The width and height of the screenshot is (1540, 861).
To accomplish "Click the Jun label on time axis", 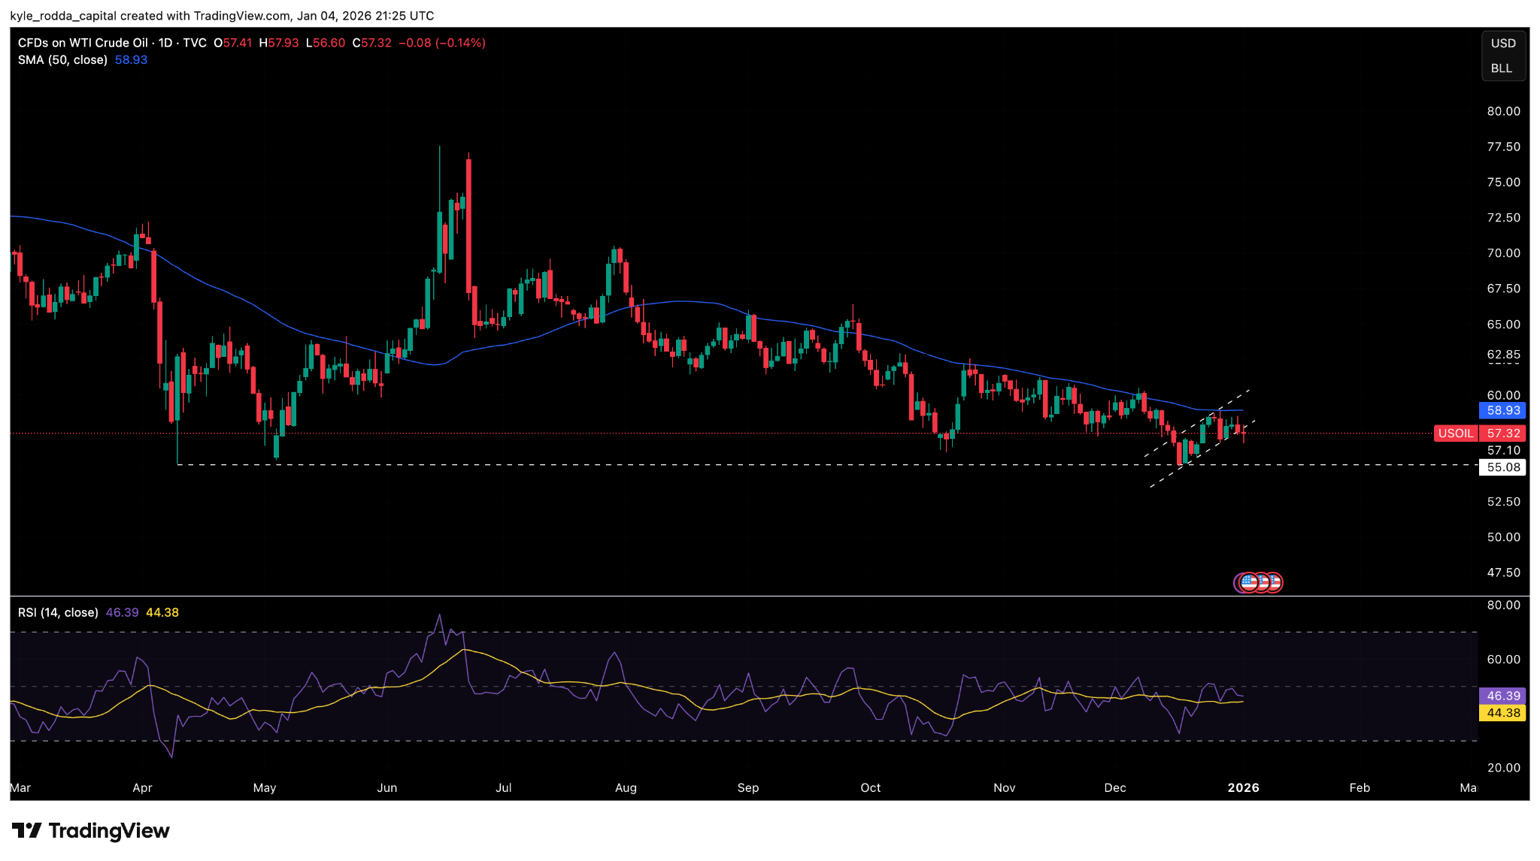I will pos(387,787).
